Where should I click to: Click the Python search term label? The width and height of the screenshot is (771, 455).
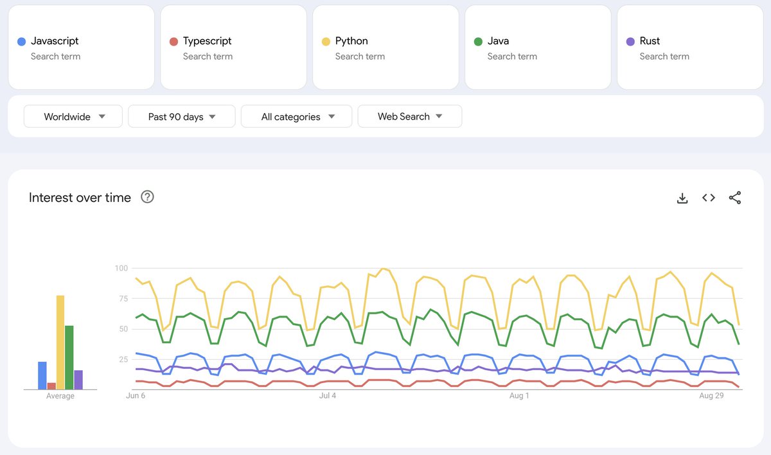pyautogui.click(x=351, y=40)
